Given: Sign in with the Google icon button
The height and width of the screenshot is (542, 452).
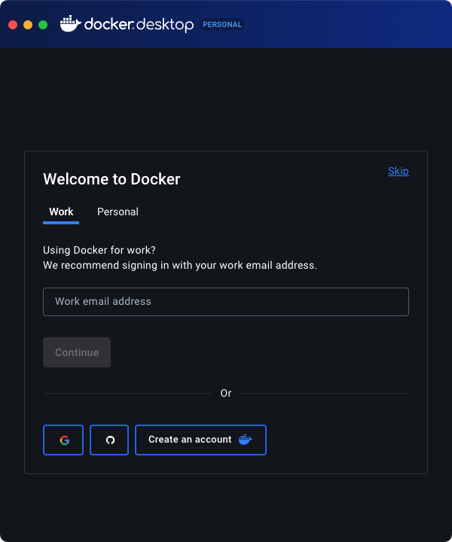Looking at the screenshot, I should coord(63,440).
